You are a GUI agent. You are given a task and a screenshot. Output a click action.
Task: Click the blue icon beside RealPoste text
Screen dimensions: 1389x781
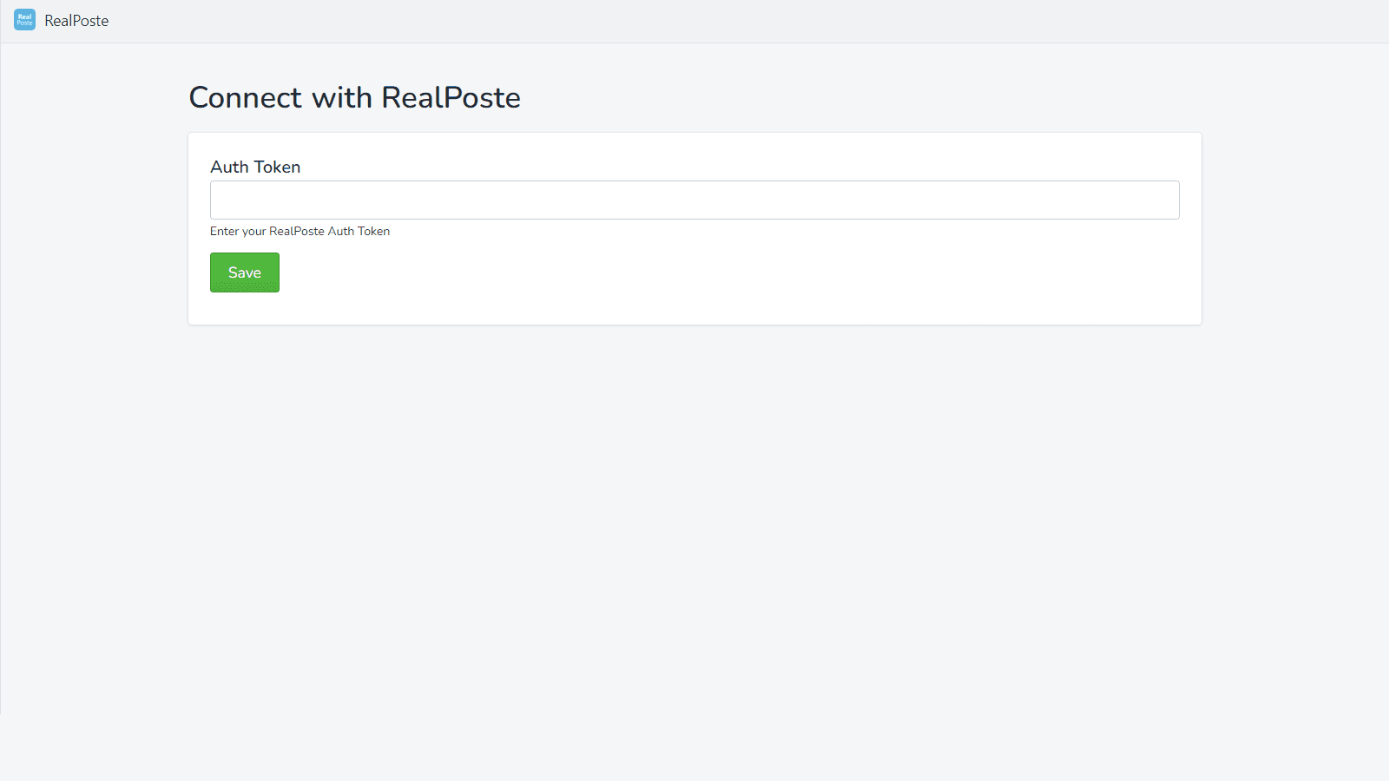point(24,19)
